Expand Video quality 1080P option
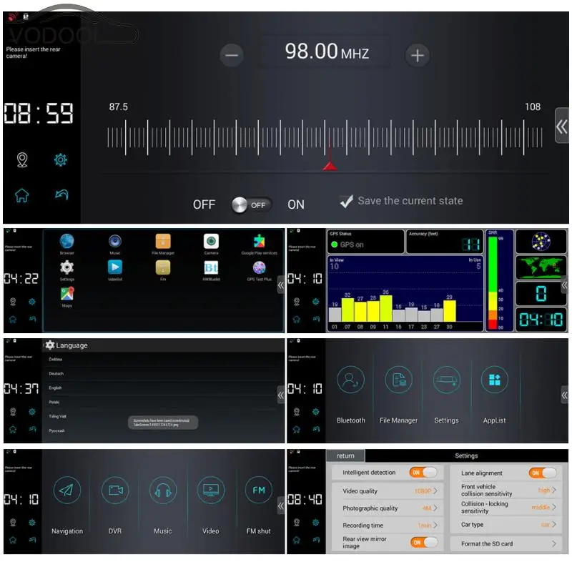This screenshot has height=572, width=572. pos(388,491)
